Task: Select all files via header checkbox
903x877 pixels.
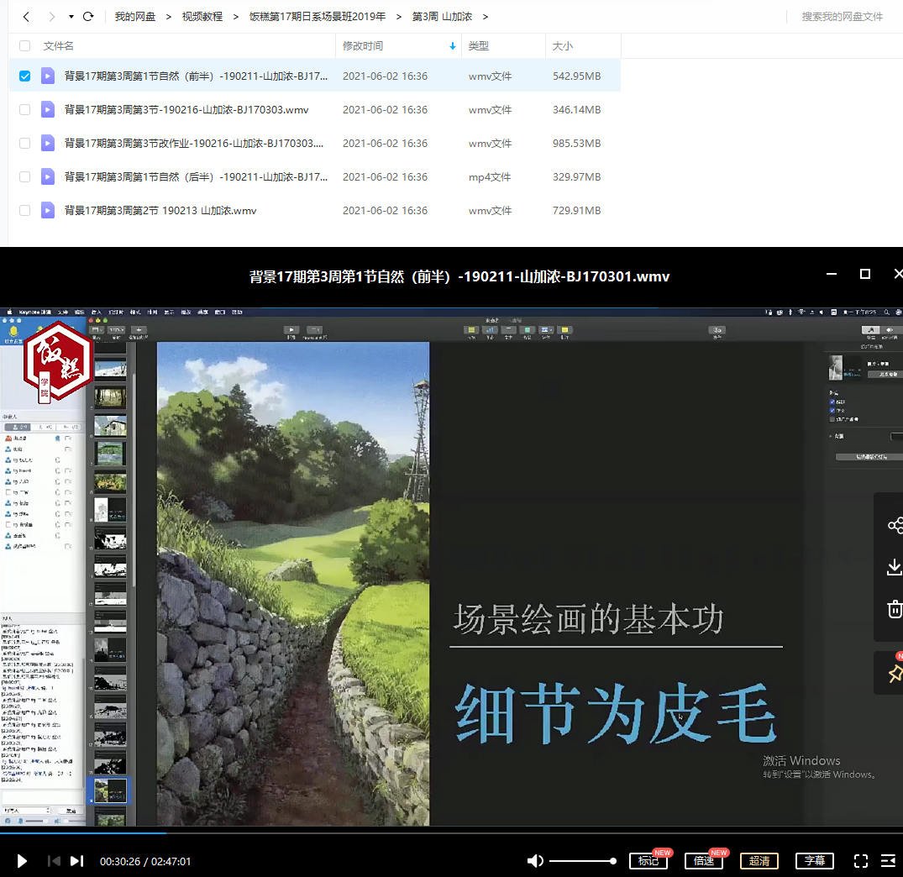Action: (x=24, y=45)
